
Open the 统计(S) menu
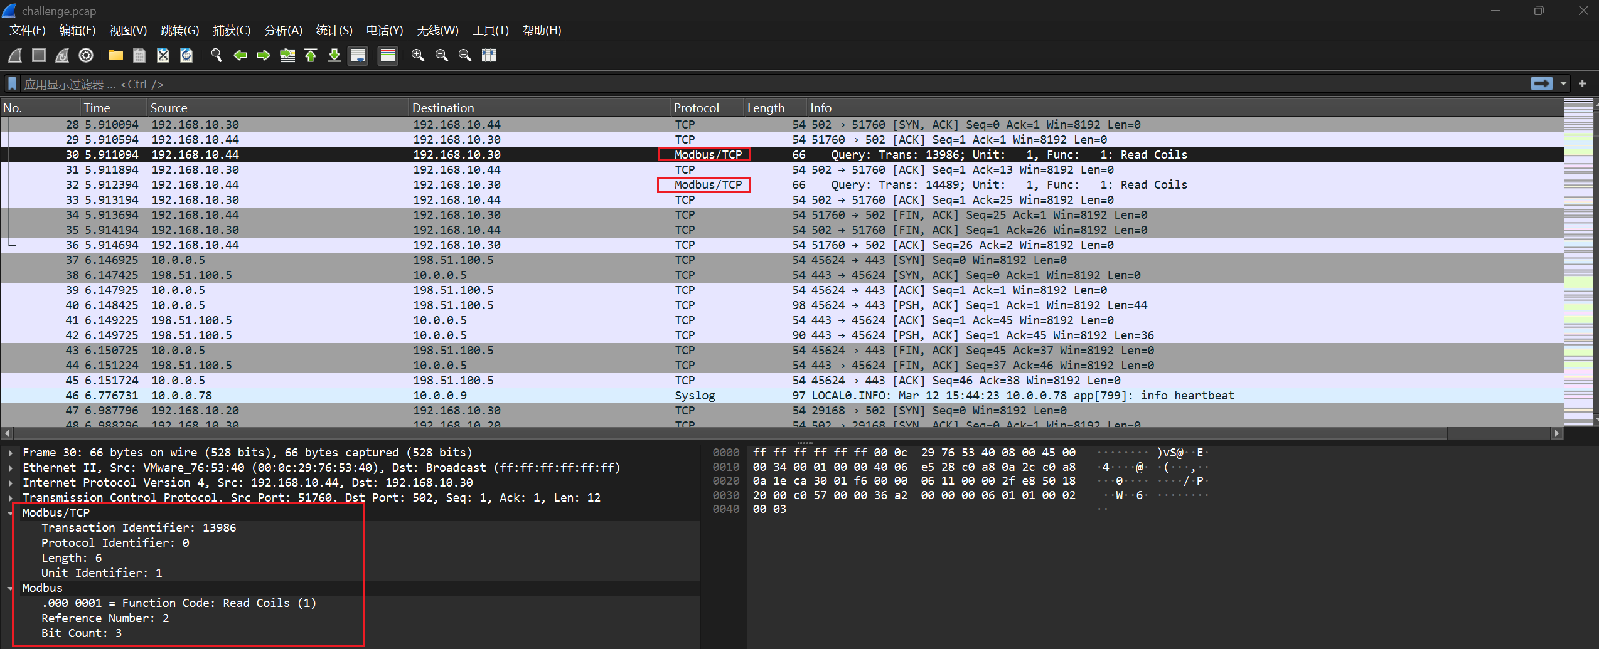click(x=334, y=31)
